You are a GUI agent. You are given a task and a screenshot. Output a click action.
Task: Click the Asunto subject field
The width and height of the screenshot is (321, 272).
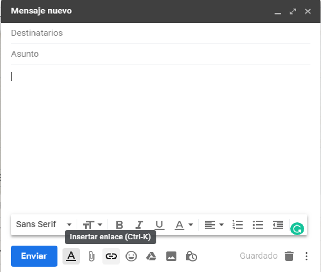pyautogui.click(x=161, y=54)
